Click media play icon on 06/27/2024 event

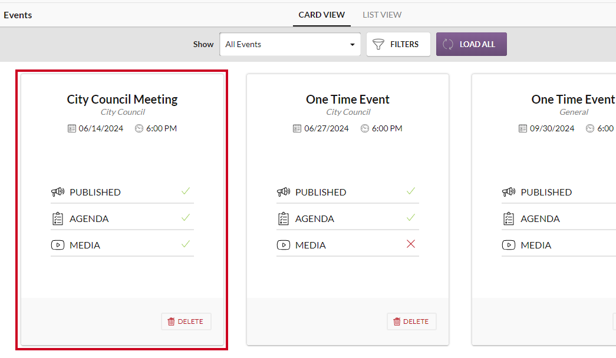pos(284,245)
